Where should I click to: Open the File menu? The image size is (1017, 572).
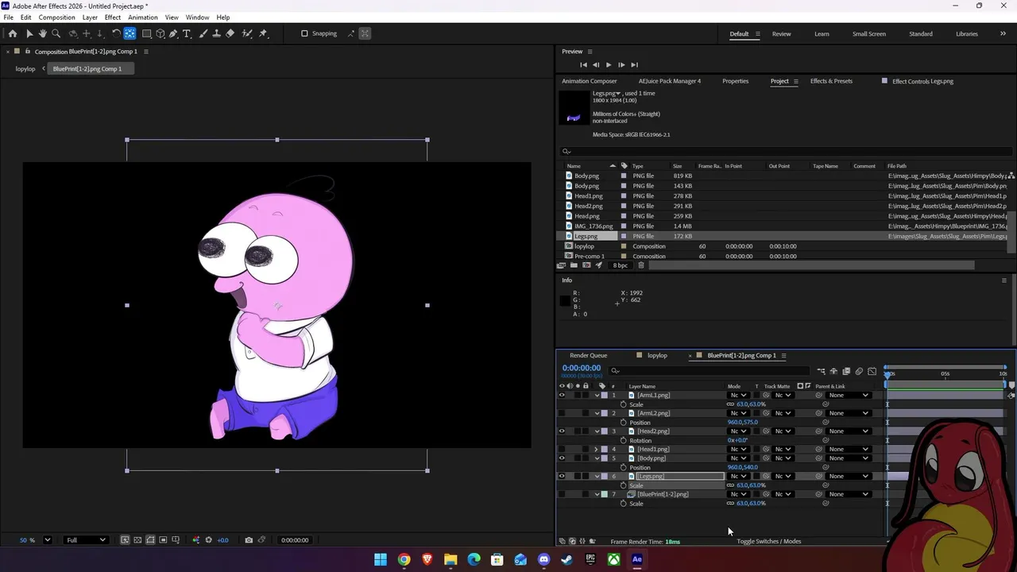tap(8, 17)
